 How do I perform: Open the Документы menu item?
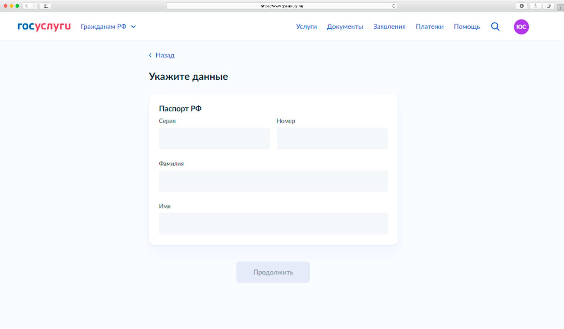[345, 27]
